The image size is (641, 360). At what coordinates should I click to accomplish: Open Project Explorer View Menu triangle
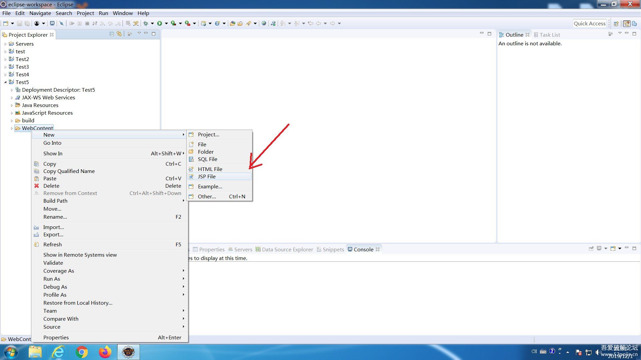pos(139,33)
